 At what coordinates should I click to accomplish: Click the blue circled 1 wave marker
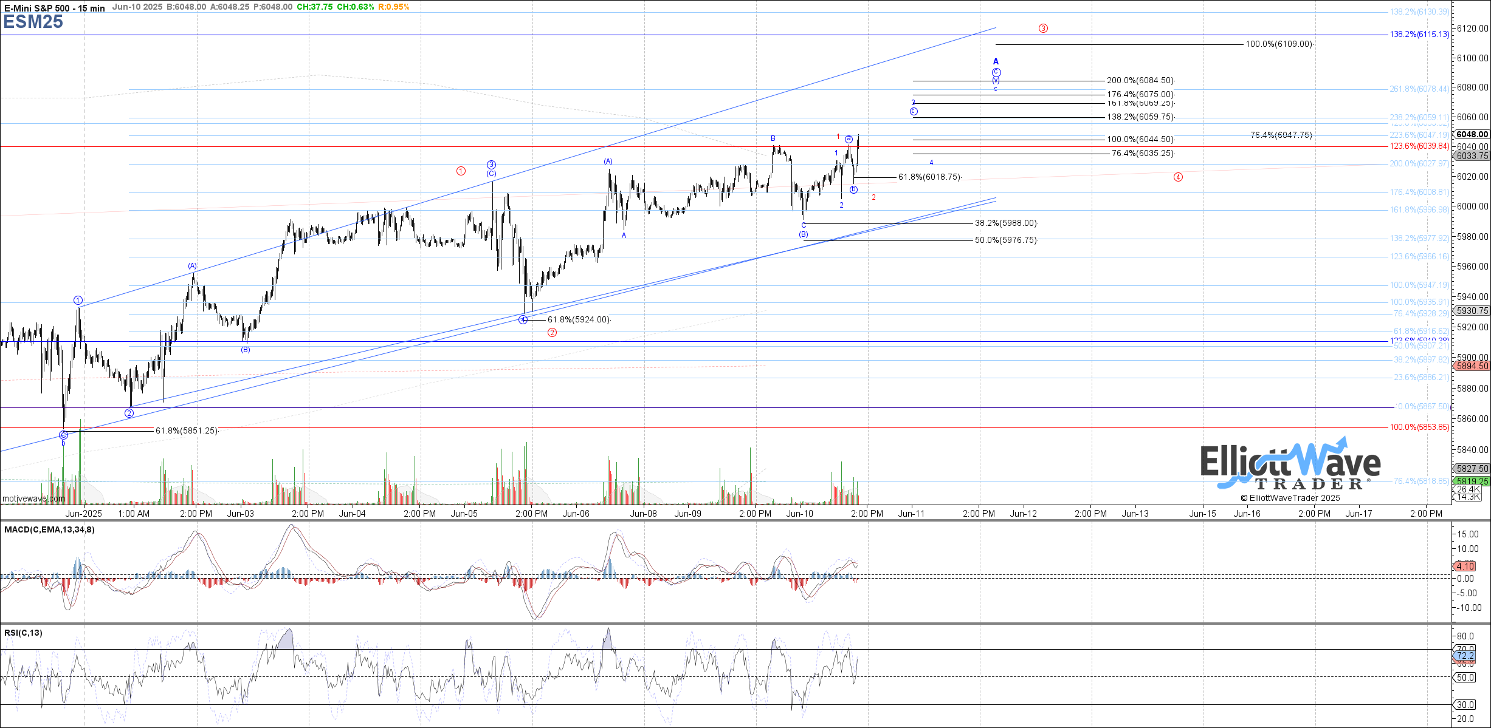78,301
